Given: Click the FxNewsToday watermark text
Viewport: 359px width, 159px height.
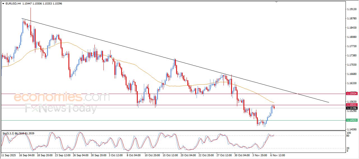Looking at the screenshot, I should (61, 108).
